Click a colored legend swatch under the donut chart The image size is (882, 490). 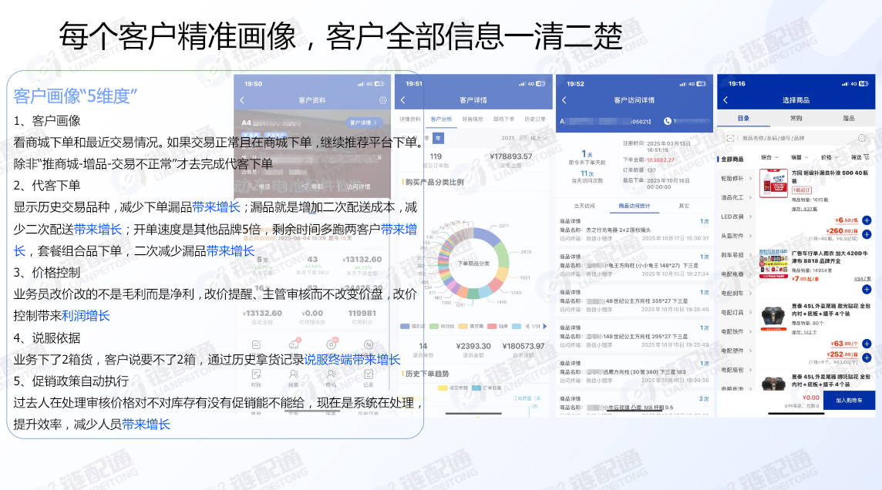pyautogui.click(x=404, y=326)
